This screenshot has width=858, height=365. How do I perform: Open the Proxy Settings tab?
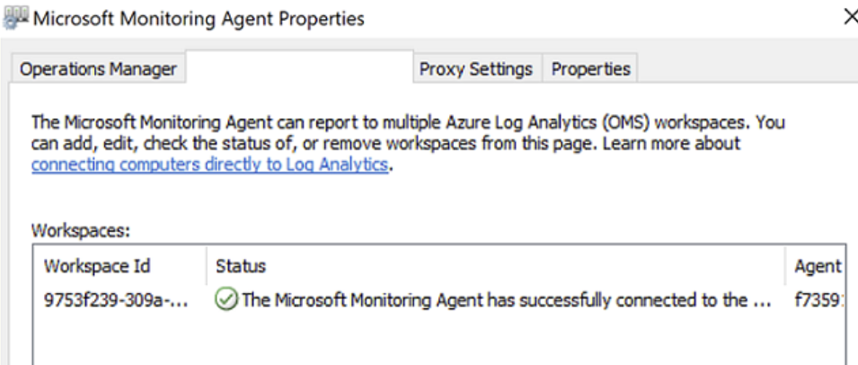click(x=475, y=69)
